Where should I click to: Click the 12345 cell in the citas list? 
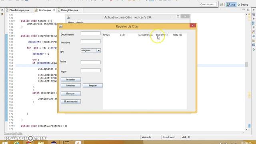pyautogui.click(x=106, y=35)
